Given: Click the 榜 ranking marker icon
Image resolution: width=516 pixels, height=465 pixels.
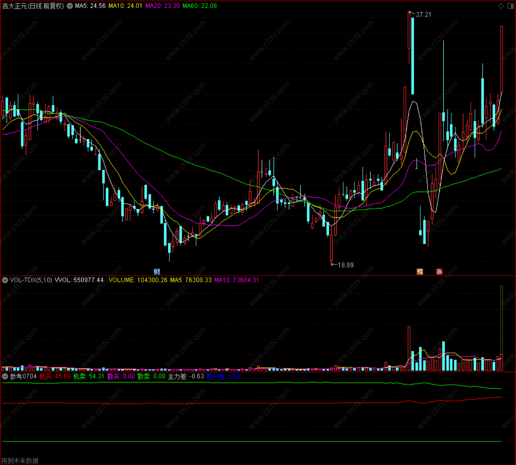Looking at the screenshot, I should [420, 272].
